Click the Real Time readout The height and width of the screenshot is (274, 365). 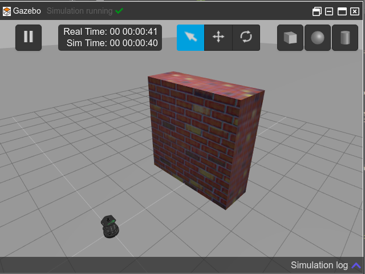pyautogui.click(x=111, y=32)
